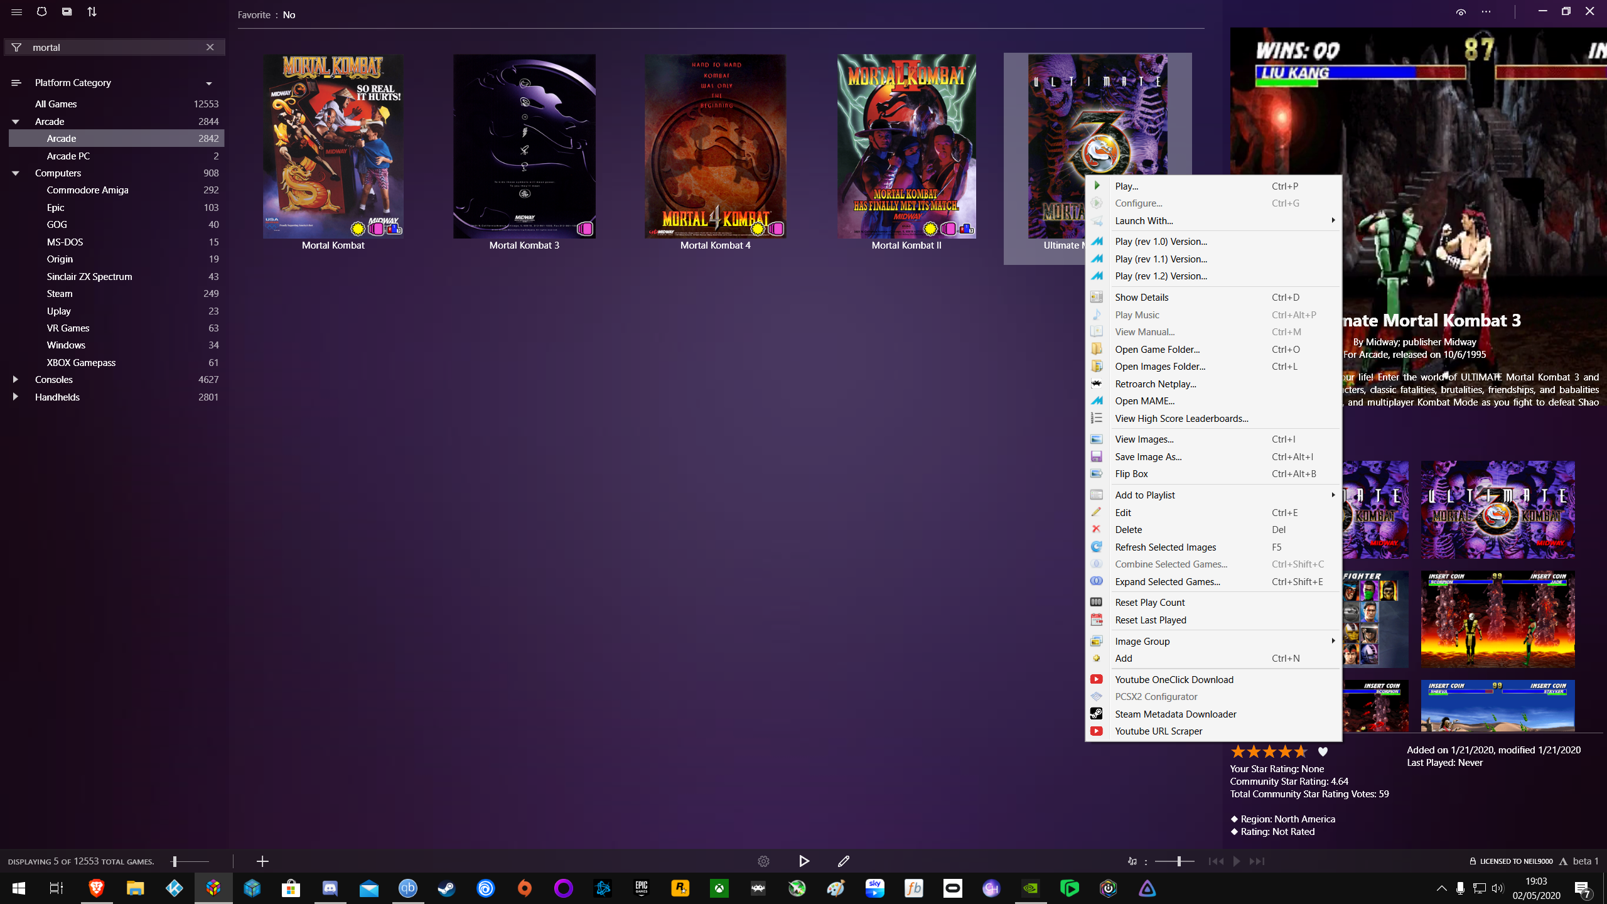This screenshot has height=904, width=1607.
Task: Click Play... in context menu
Action: coord(1213,186)
